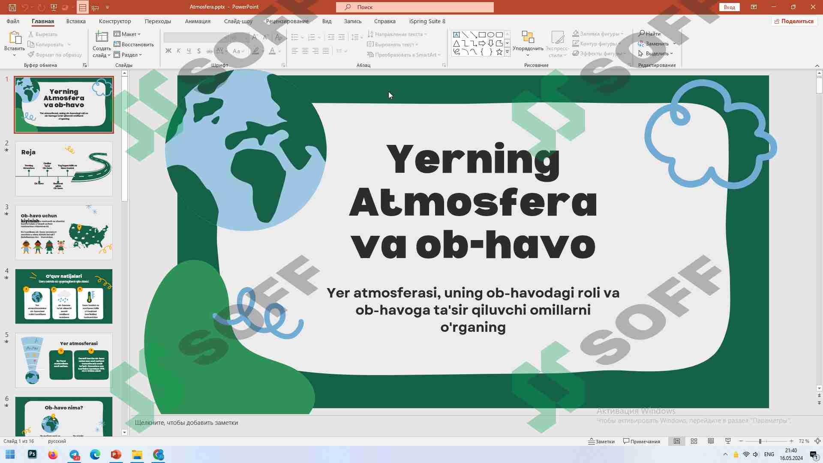Select the right arrow shape in the gallery
This screenshot has width=823, height=463.
coord(482,43)
